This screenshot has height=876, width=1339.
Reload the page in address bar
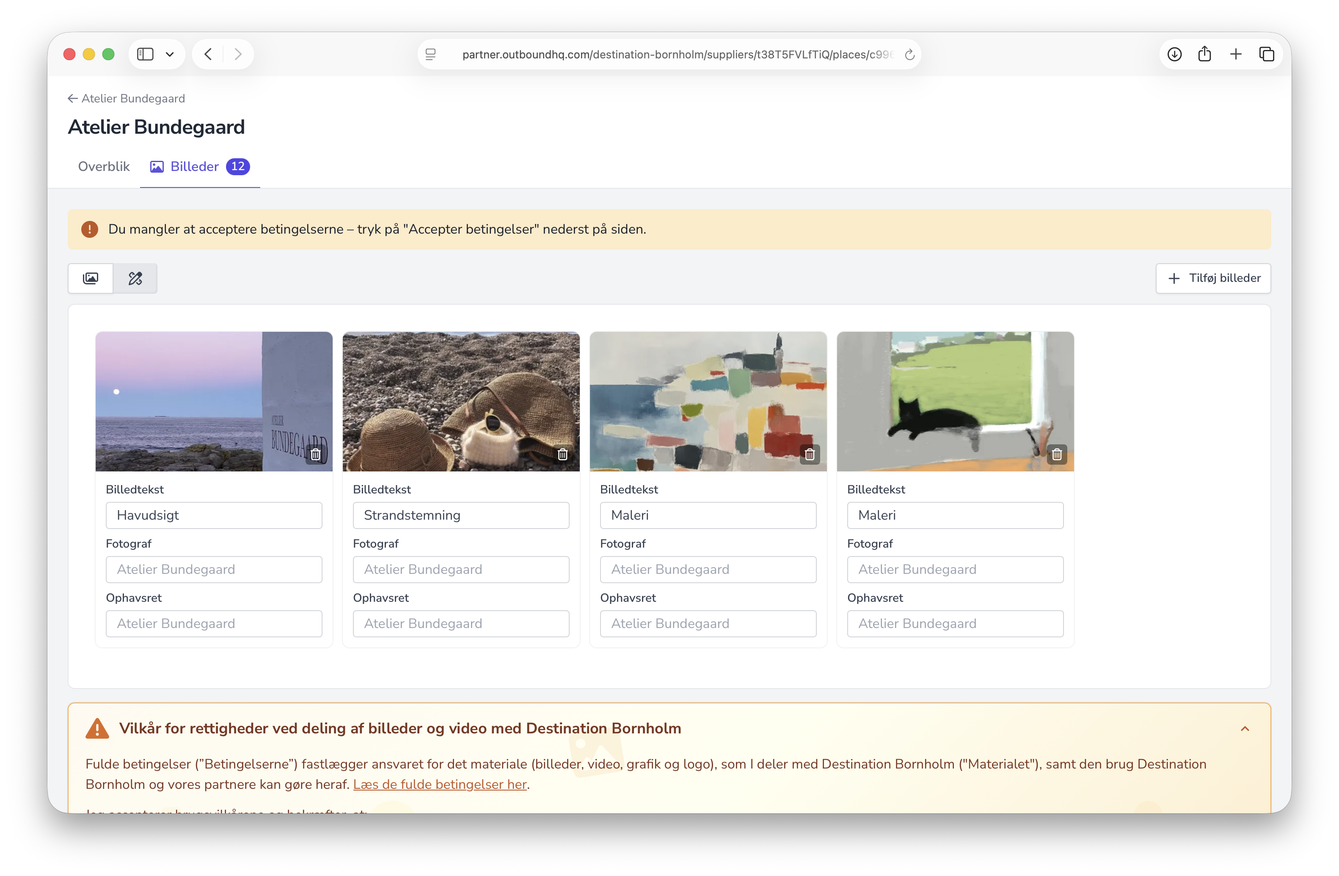(x=910, y=55)
